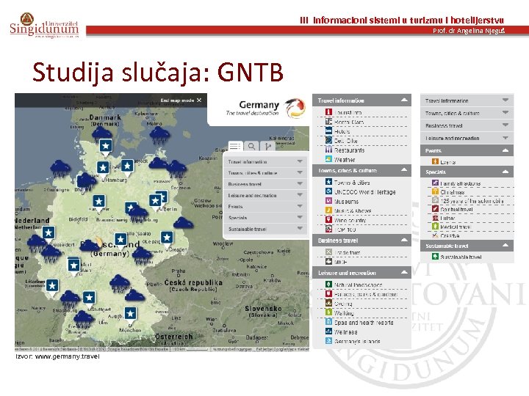Click the Natural landscapes icon

coord(328,285)
